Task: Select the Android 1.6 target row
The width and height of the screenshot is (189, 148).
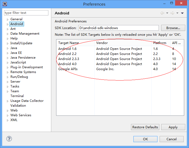Action: 120,49
